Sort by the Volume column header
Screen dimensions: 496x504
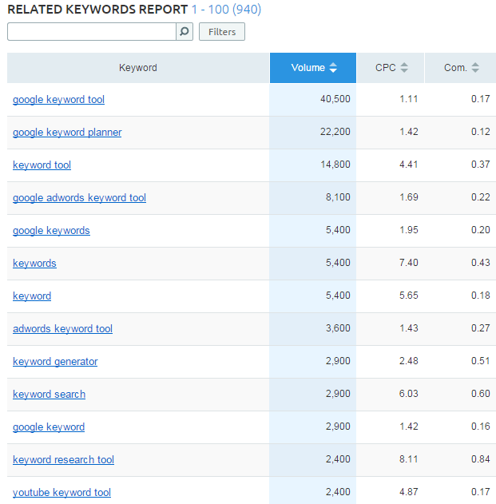[x=313, y=68]
